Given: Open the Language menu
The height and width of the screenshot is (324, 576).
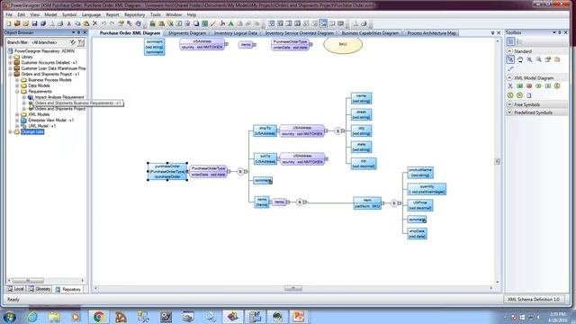Looking at the screenshot, I should pyautogui.click(x=91, y=14).
